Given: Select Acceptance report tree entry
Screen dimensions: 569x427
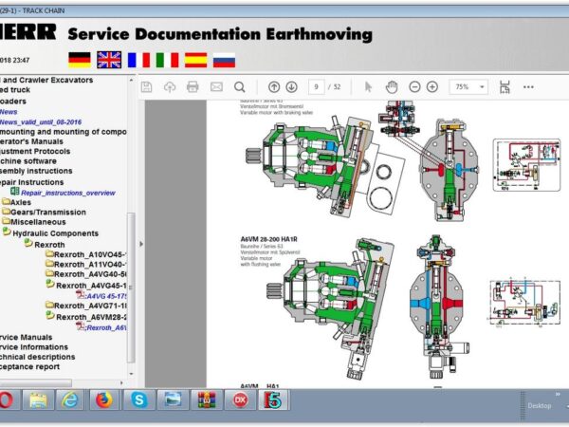Looking at the screenshot, I should click(29, 366).
